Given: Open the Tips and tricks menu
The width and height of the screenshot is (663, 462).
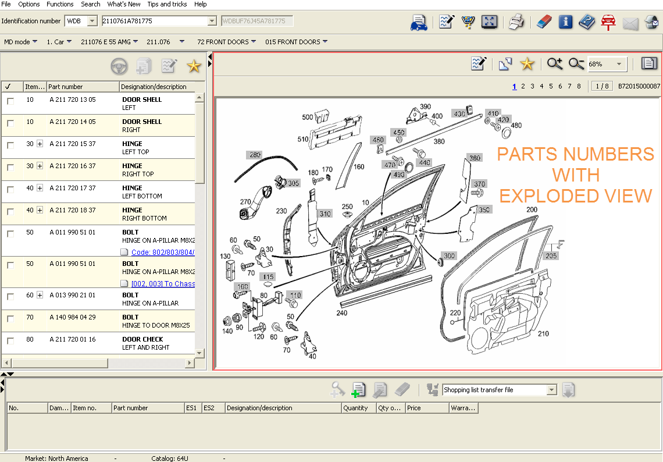Looking at the screenshot, I should point(167,4).
